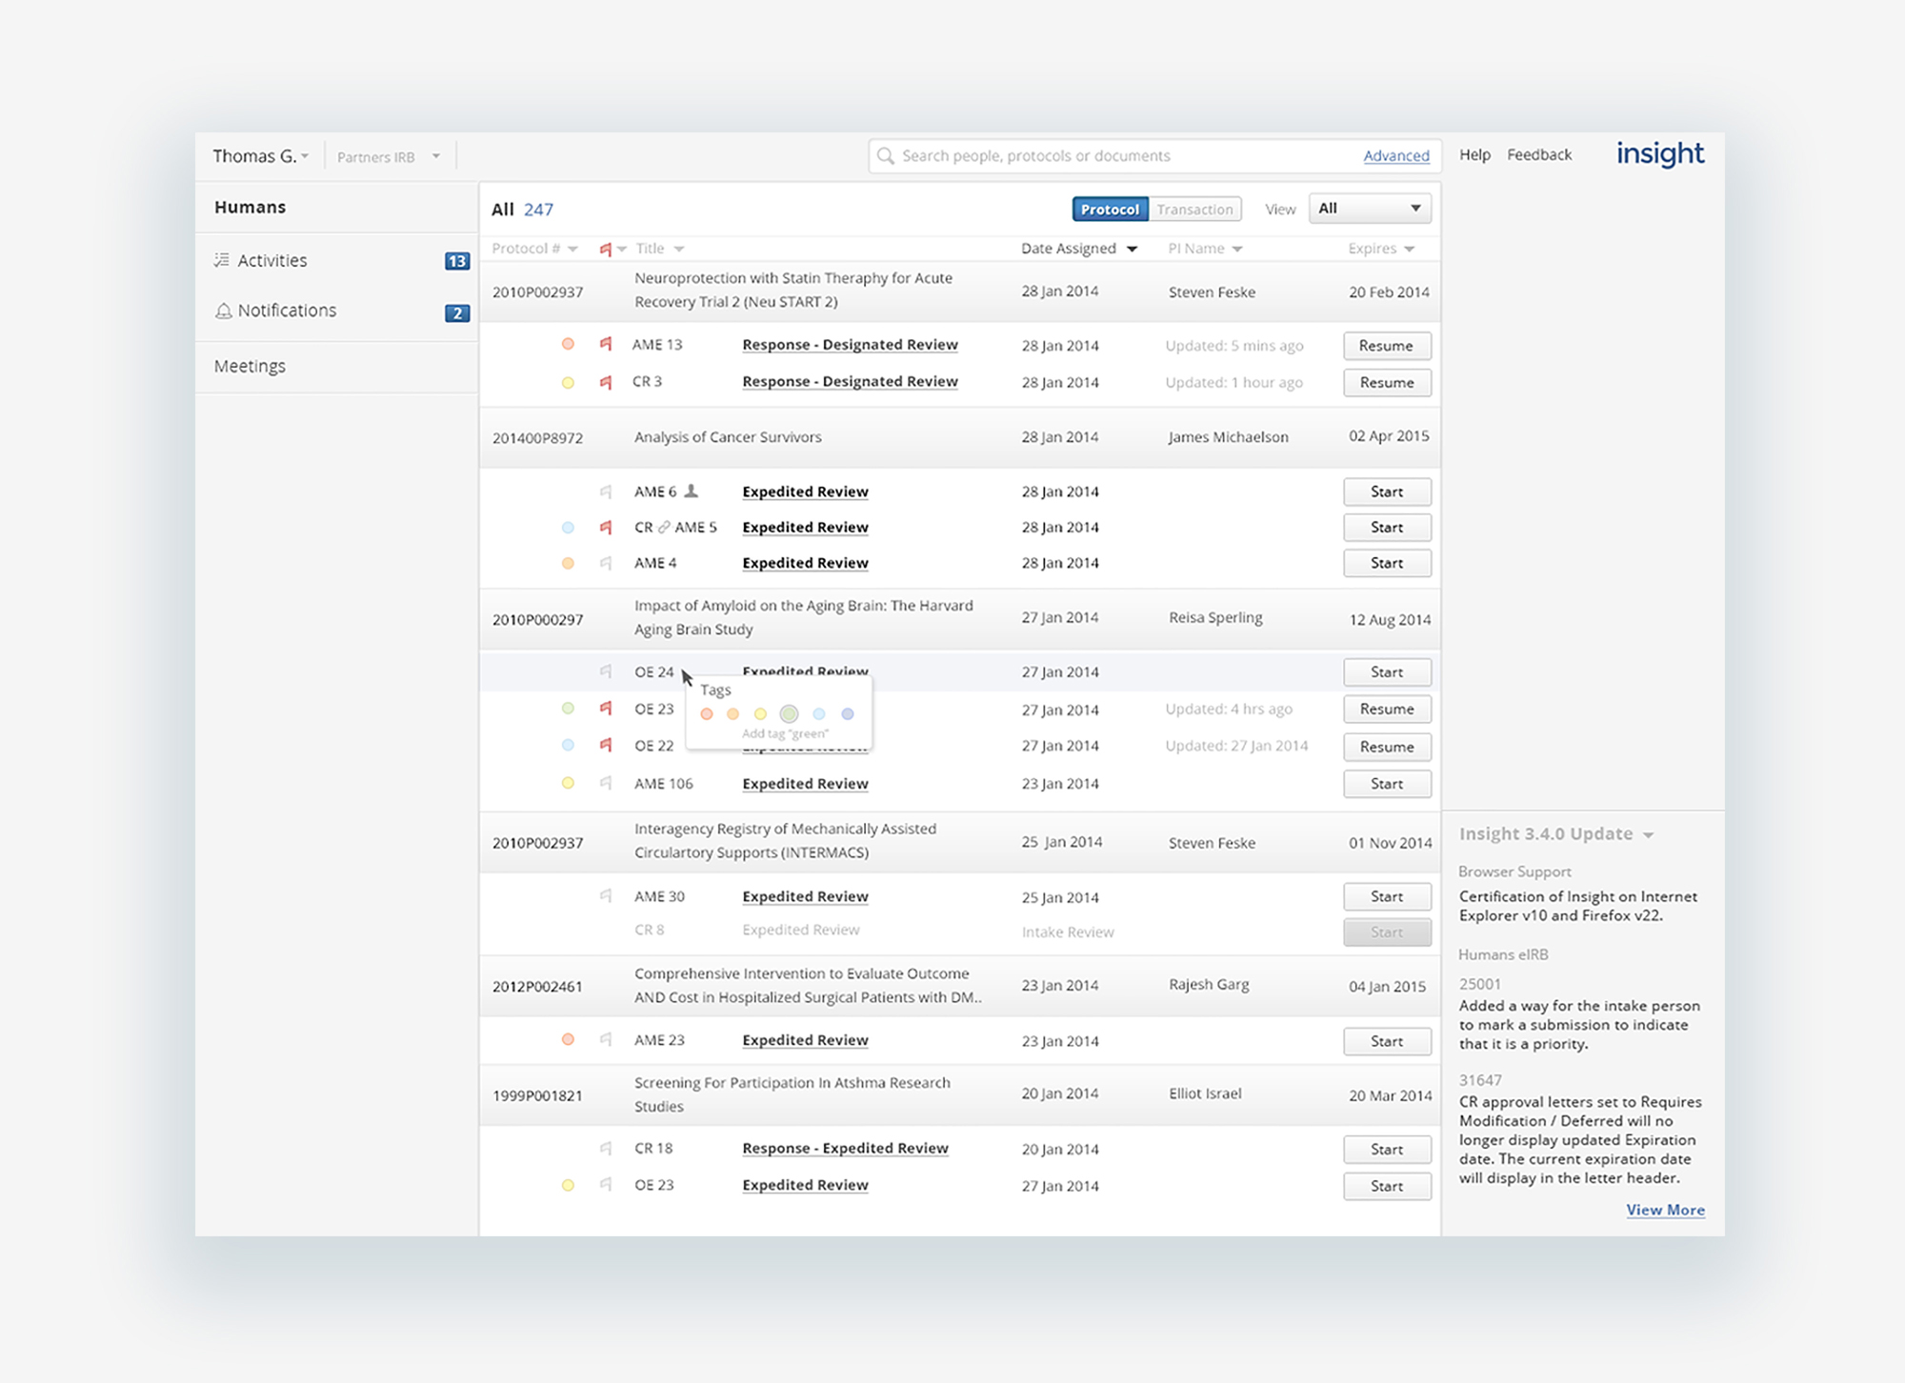Click the person icon beside AME 6
1905x1383 pixels.
click(x=692, y=491)
